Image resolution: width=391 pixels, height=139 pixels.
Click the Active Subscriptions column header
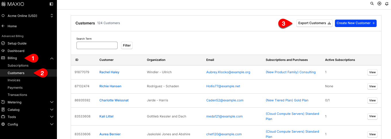point(340,60)
